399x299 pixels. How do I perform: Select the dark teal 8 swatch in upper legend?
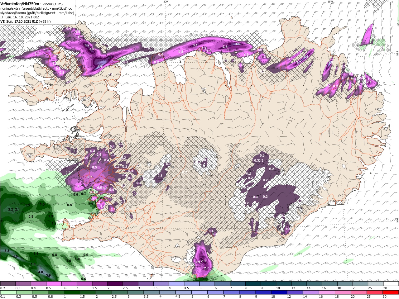[253, 284]
